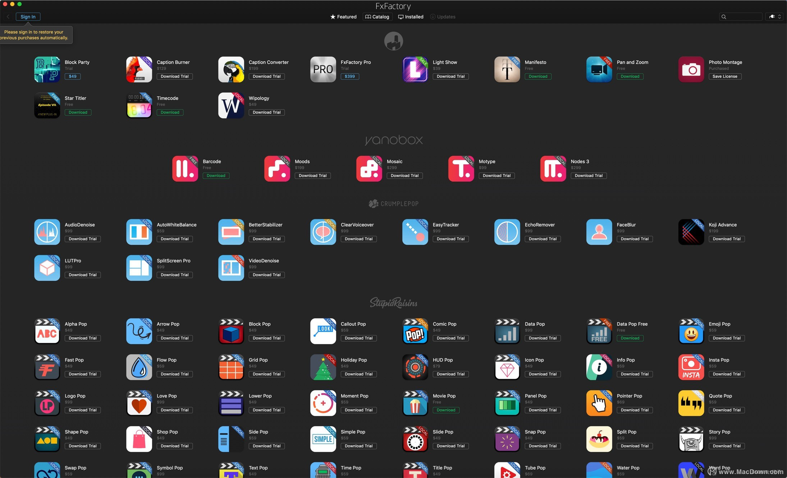Download the free Data Pop Free plugin
The image size is (787, 478).
tap(630, 338)
